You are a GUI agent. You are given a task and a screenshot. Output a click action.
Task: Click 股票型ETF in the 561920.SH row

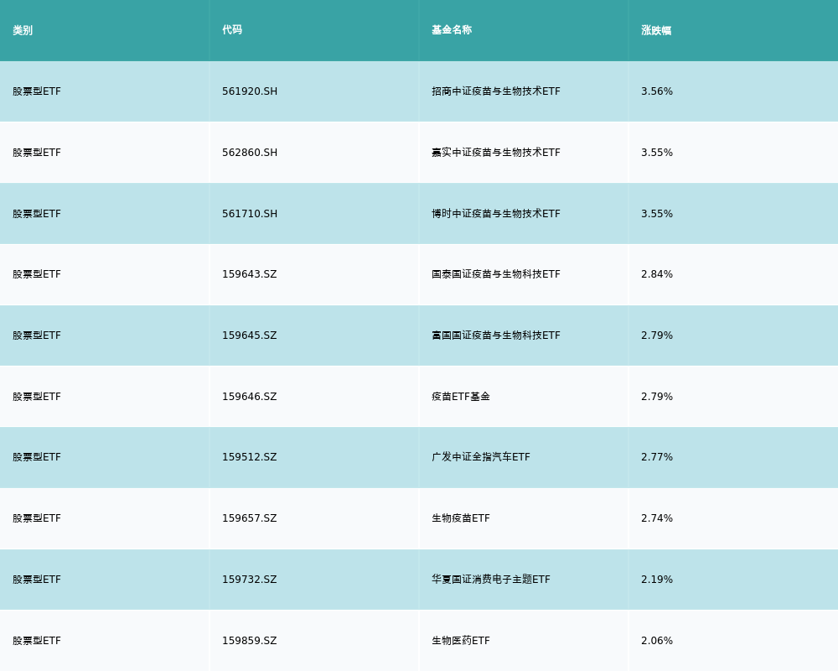(37, 91)
